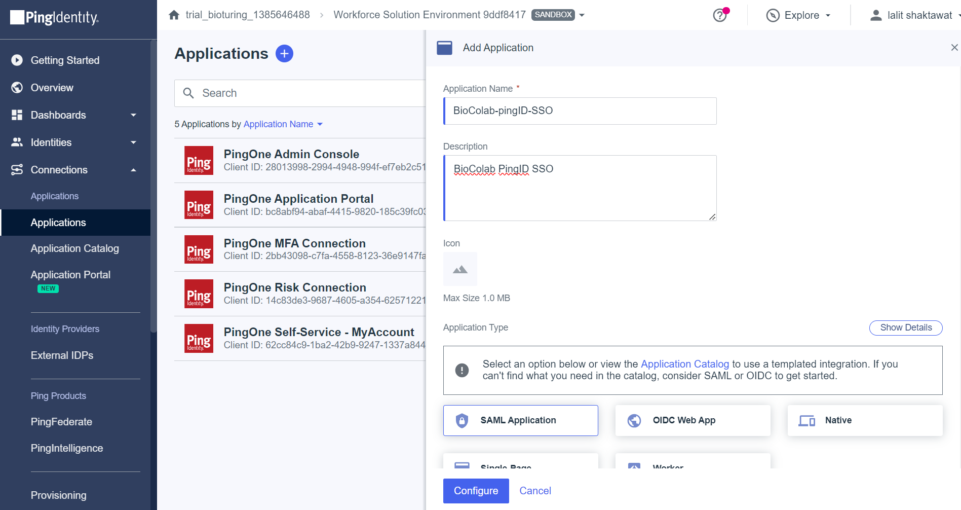Click the sidebar scrollbar
This screenshot has width=961, height=510.
pos(153,187)
